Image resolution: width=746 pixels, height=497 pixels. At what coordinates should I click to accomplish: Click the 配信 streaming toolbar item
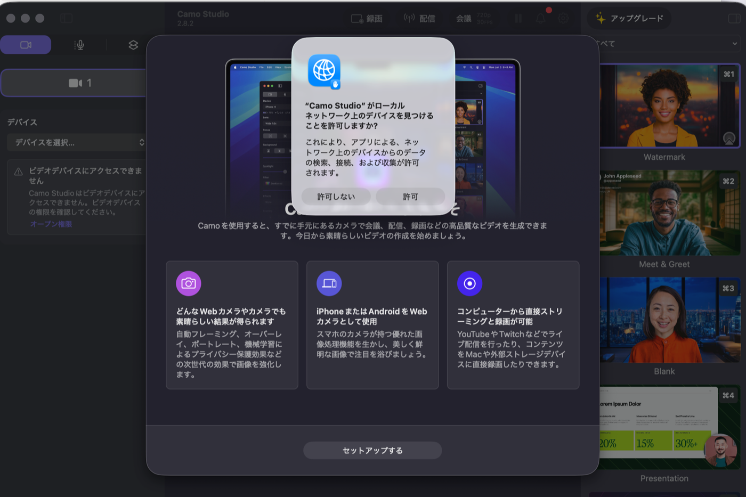[419, 19]
